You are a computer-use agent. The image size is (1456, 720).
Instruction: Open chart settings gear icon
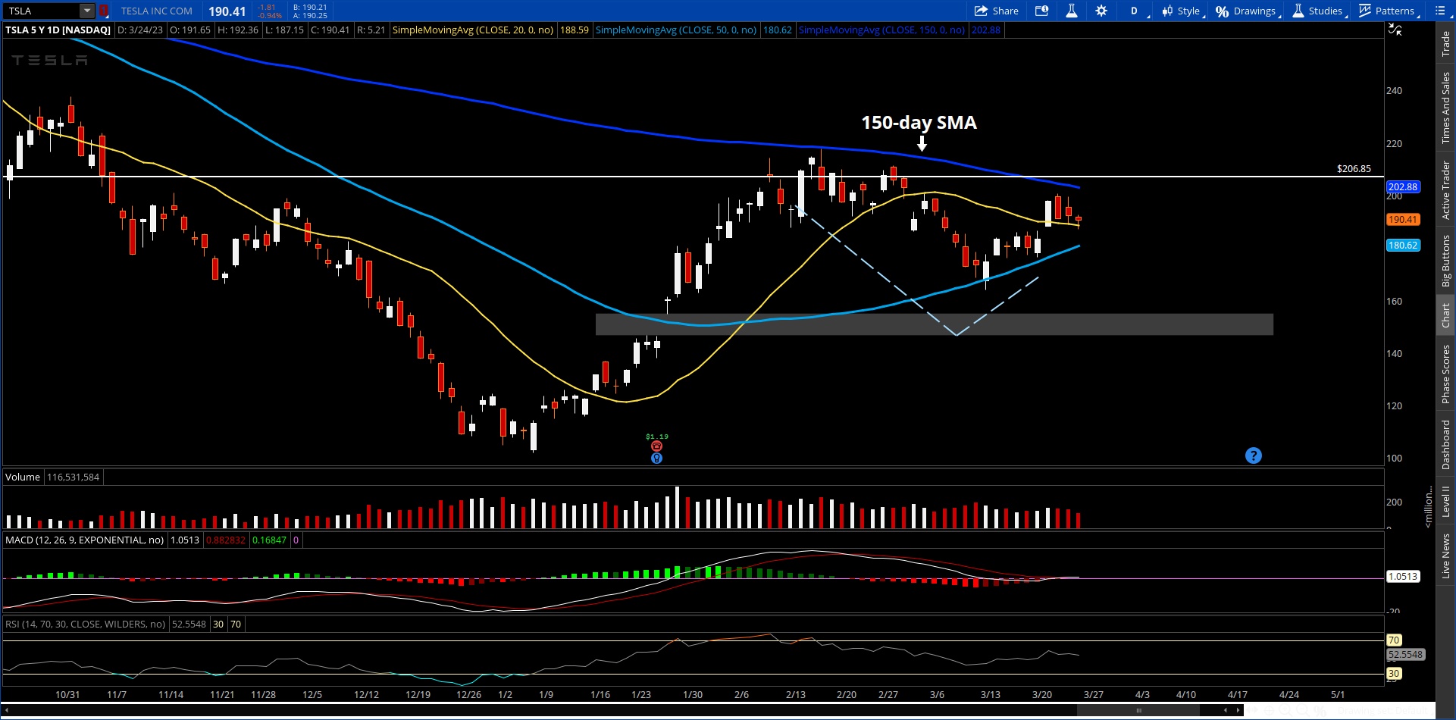1101,11
